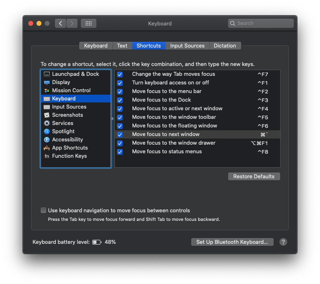The height and width of the screenshot is (284, 320).
Task: Uncheck Move focus to next window
Action: click(x=120, y=134)
